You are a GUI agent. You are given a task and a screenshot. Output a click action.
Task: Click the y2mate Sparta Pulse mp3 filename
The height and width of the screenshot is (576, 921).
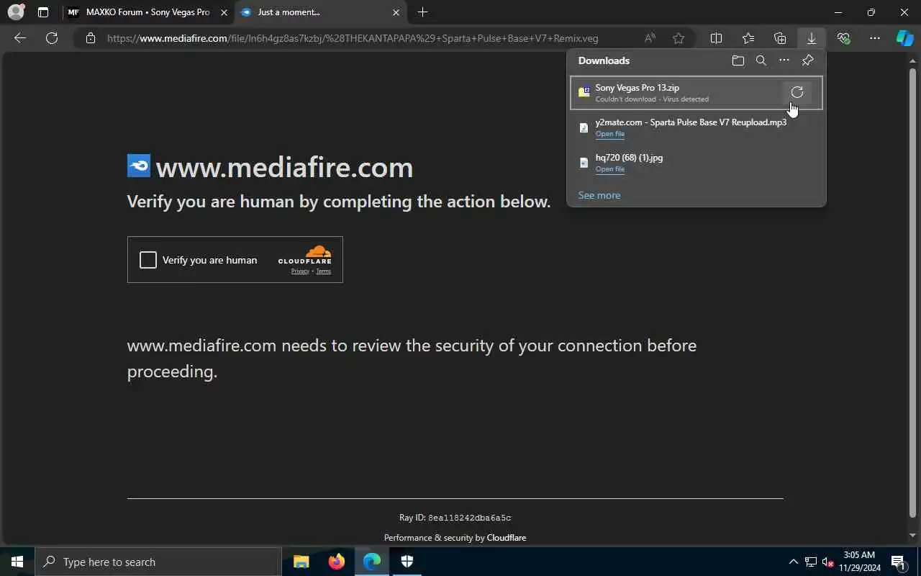[x=691, y=122]
